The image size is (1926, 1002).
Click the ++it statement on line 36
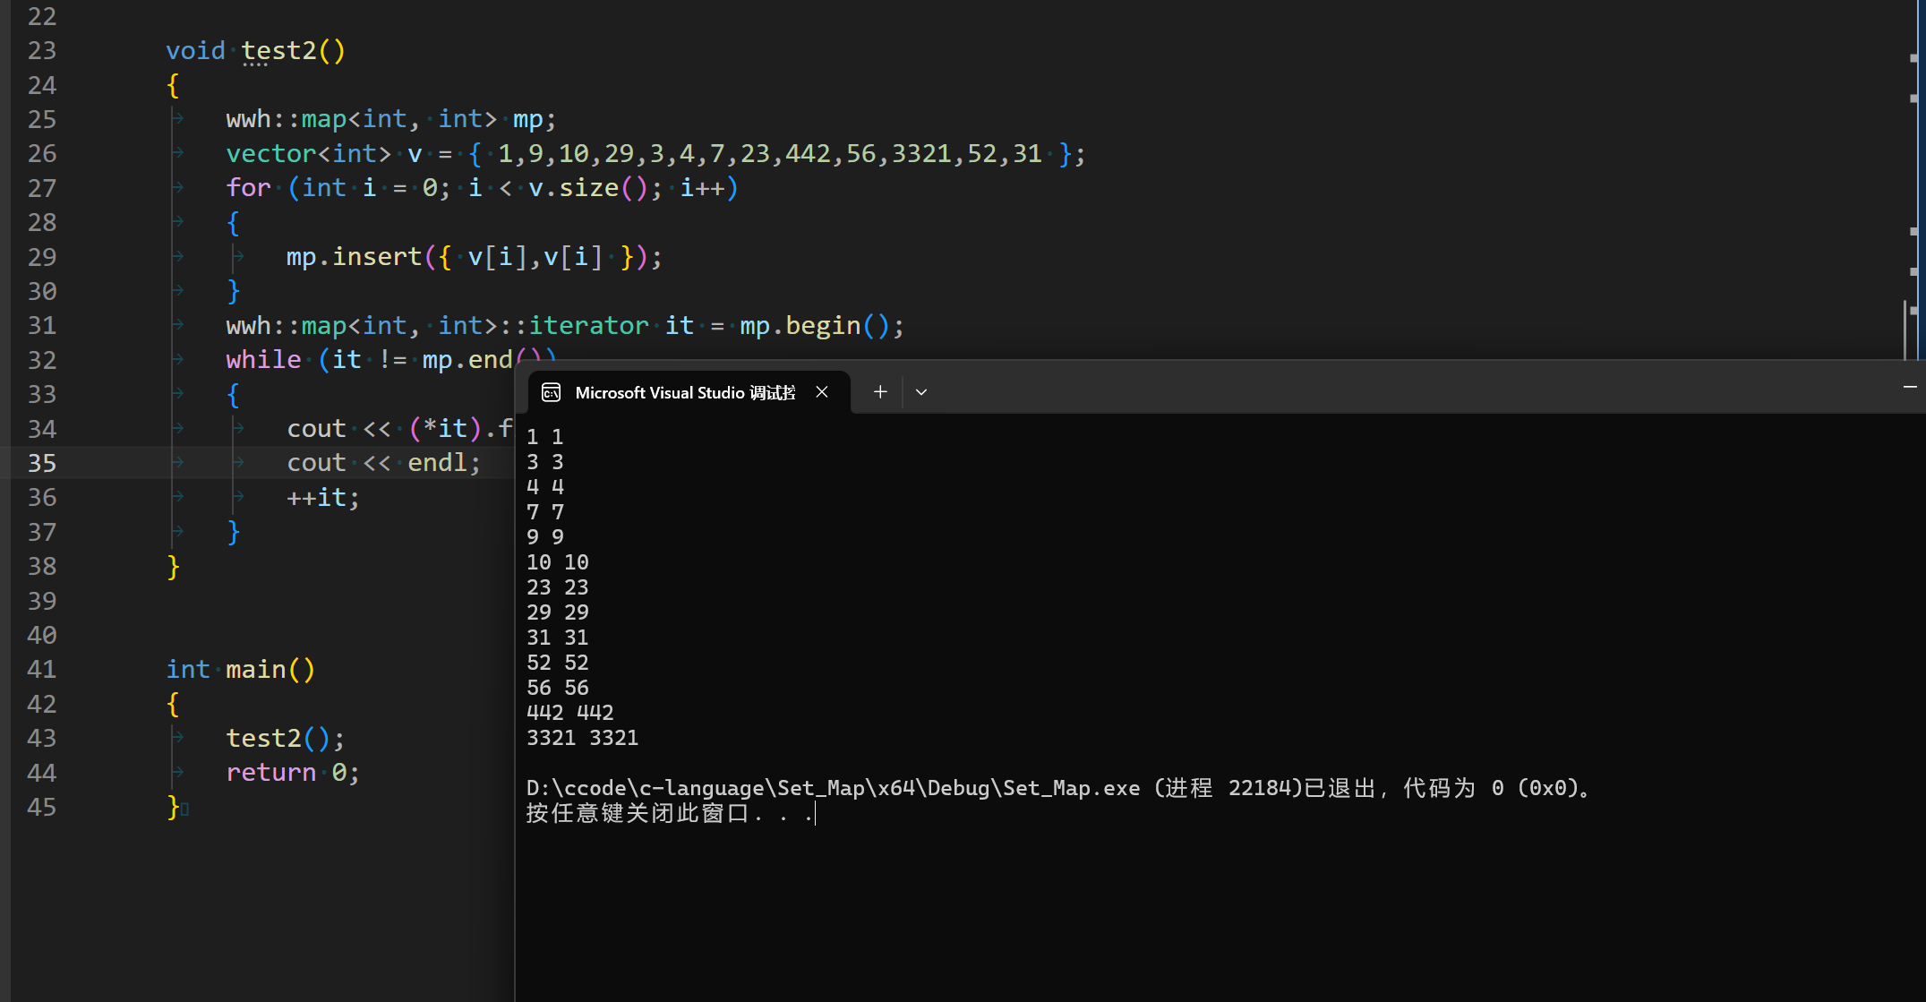click(x=322, y=498)
